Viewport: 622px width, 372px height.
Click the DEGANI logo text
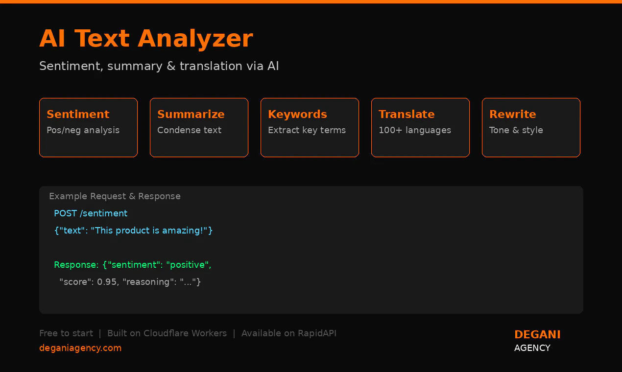point(537,335)
